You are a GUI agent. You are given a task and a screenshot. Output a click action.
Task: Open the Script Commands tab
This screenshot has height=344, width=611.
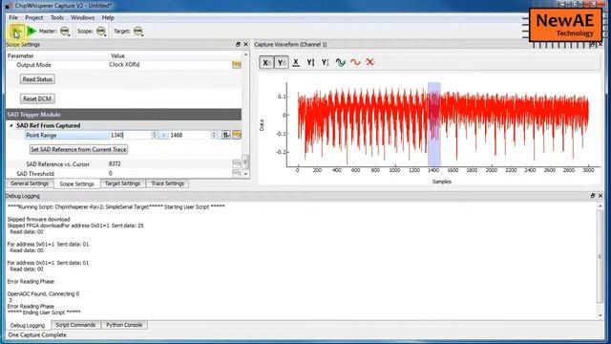click(75, 325)
